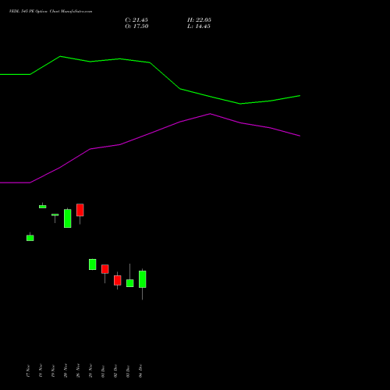Select the red candlestick above 02 Dec

(x=118, y=281)
